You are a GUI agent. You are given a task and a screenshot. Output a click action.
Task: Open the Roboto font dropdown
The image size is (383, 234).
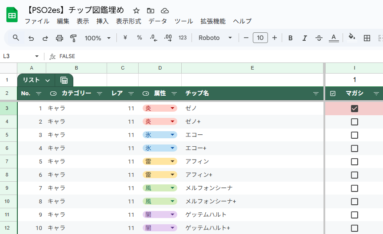click(x=215, y=38)
